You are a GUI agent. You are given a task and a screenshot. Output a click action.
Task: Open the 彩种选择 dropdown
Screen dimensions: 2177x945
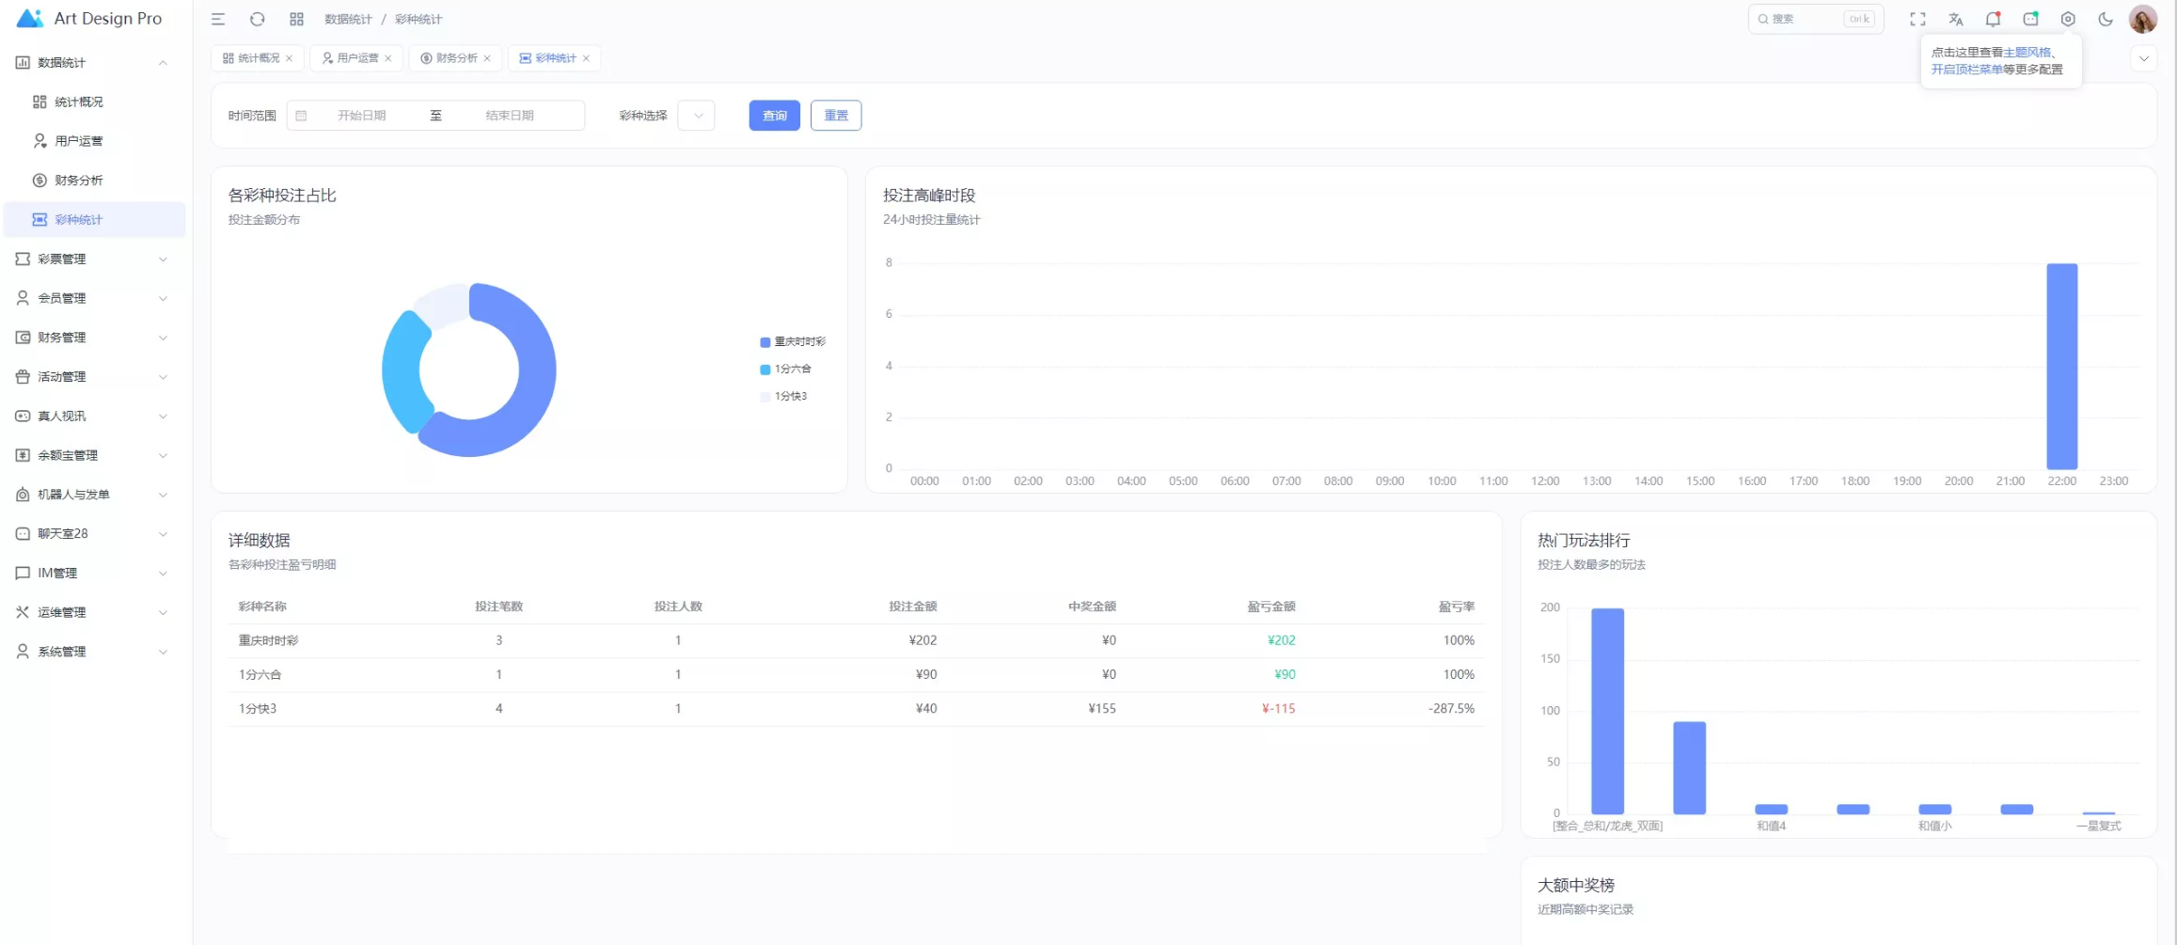point(697,116)
